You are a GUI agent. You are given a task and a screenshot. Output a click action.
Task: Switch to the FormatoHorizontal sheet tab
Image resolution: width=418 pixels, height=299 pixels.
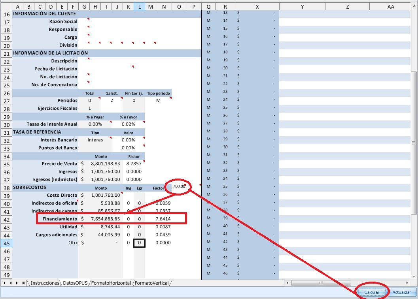point(111,283)
